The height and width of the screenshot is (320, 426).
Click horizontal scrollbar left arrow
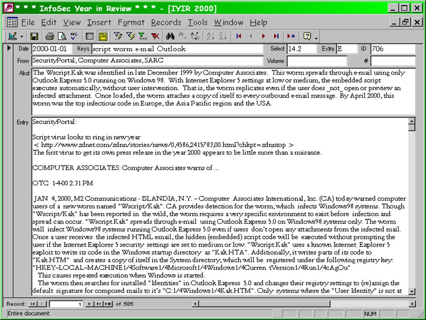[196, 304]
